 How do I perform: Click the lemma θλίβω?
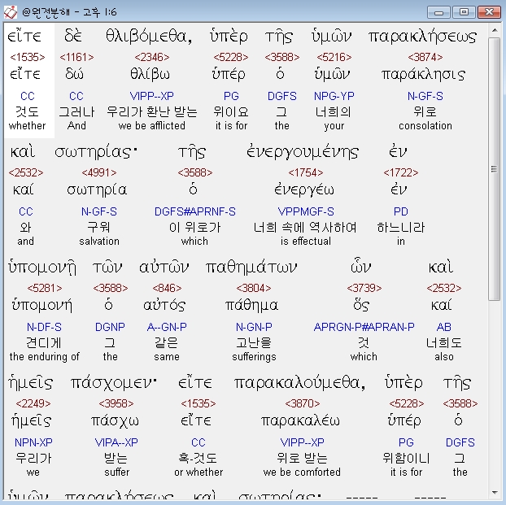150,74
